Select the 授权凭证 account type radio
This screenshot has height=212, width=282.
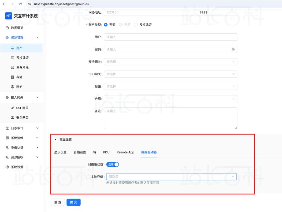(136, 25)
